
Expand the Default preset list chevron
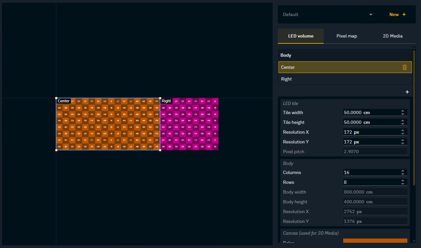[x=371, y=14]
